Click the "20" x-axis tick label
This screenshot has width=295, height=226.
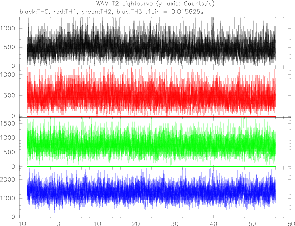coord(136,224)
